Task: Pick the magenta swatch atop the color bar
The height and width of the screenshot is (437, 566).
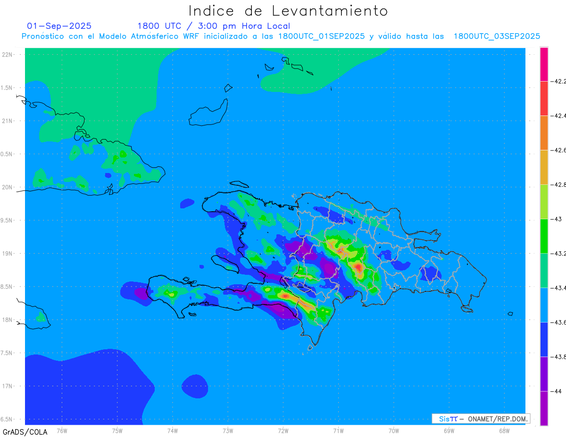Action: coord(544,64)
